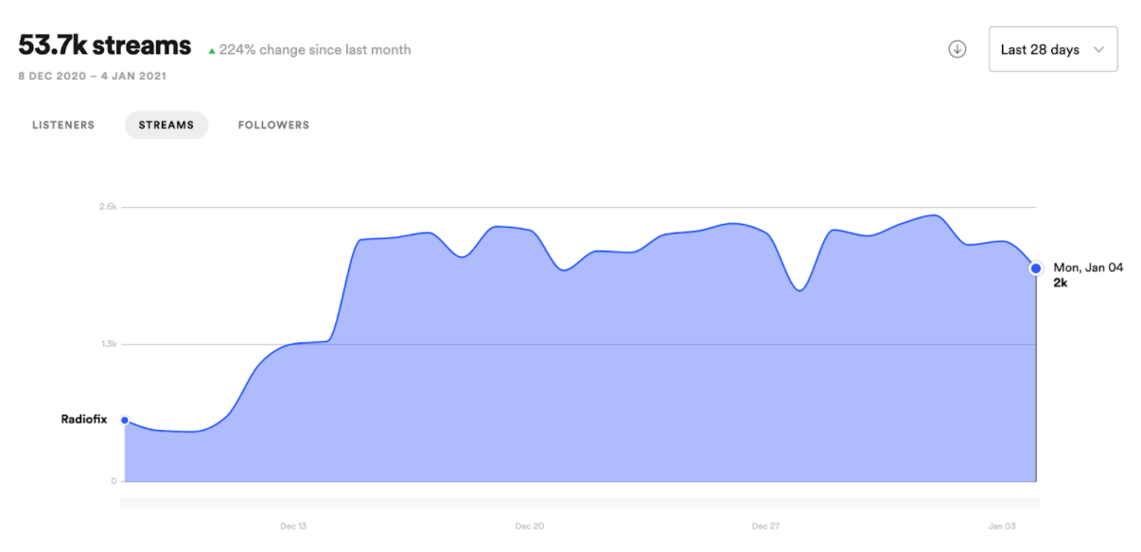The image size is (1141, 552).
Task: Click the green change-since-last-month triangle icon
Action: click(x=212, y=51)
